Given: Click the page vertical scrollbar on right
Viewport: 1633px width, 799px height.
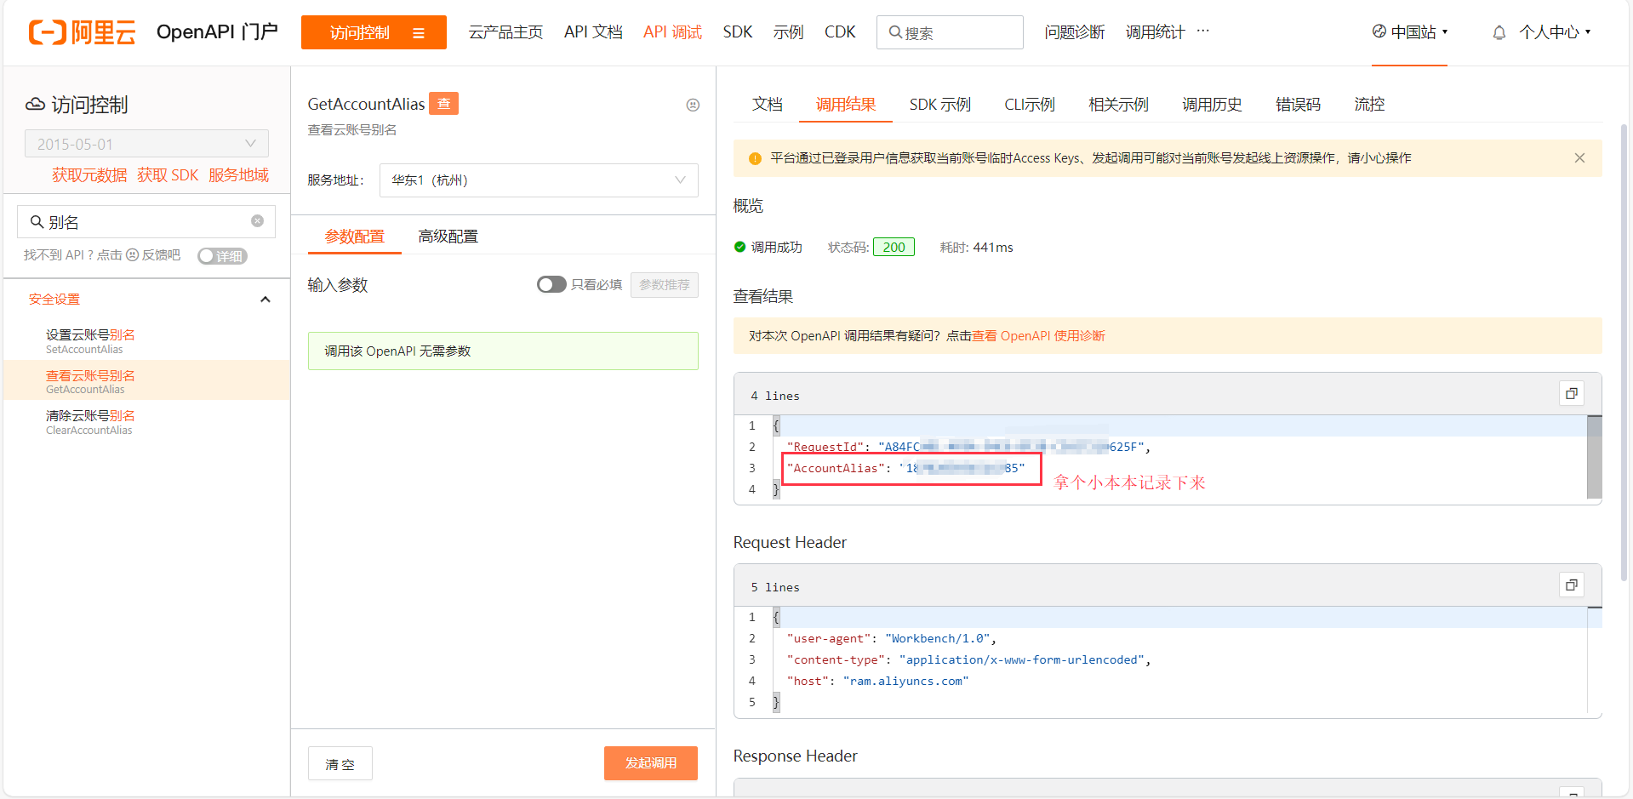Looking at the screenshot, I should [1624, 351].
